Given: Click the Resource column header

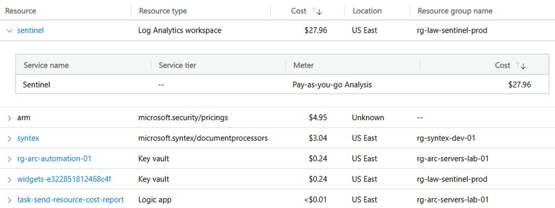Looking at the screenshot, I should tap(21, 11).
